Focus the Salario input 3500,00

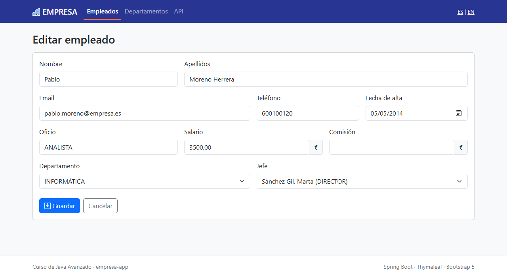[247, 147]
